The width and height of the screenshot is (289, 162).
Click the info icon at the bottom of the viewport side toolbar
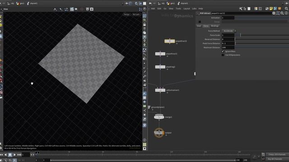[x=144, y=140]
